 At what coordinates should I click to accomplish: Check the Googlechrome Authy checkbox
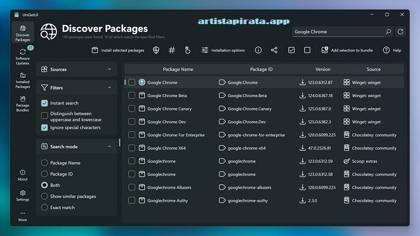tap(132, 201)
